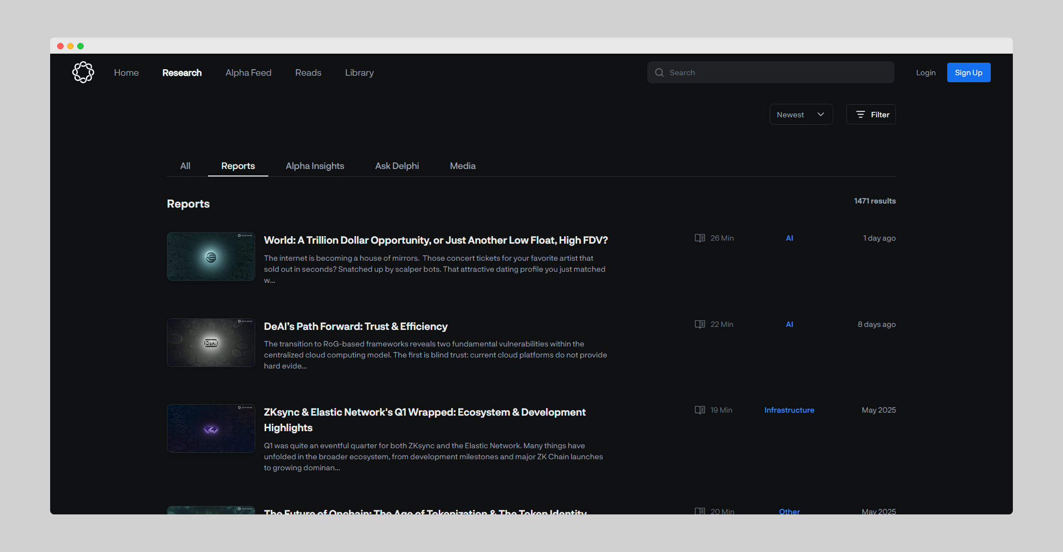Viewport: 1063px width, 552px height.
Task: Click AI tag on DeAI report
Action: point(789,324)
